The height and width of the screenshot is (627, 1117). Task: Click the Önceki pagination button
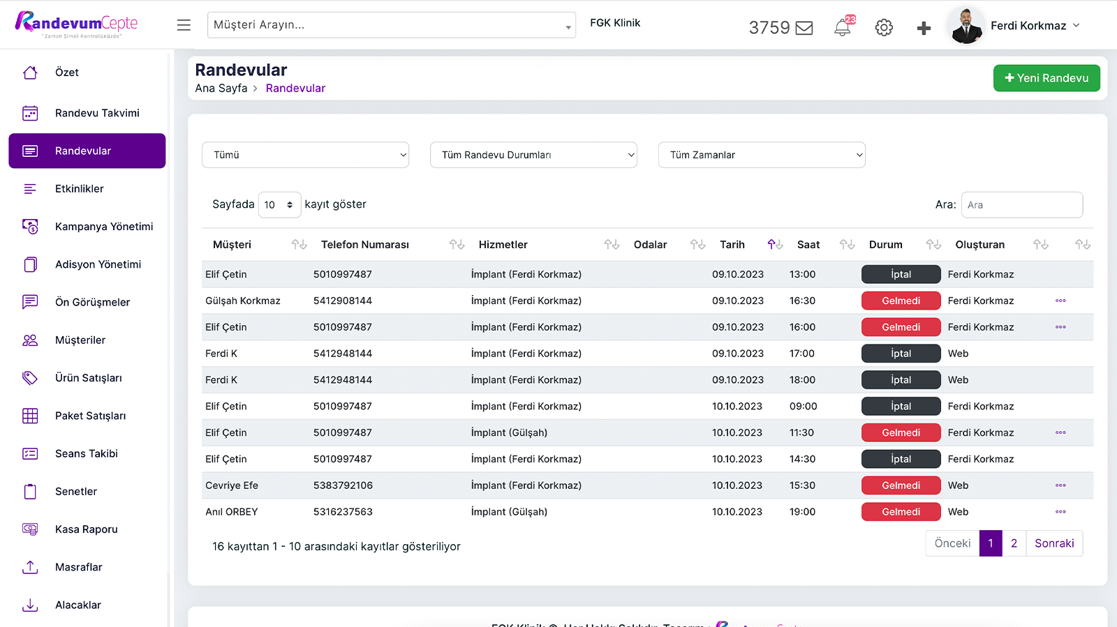(952, 543)
